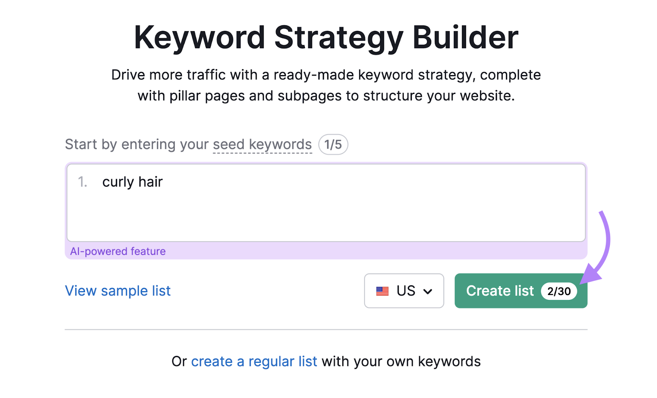Click create a regular list link
Screen dimensions: 657x398
[x=254, y=361]
